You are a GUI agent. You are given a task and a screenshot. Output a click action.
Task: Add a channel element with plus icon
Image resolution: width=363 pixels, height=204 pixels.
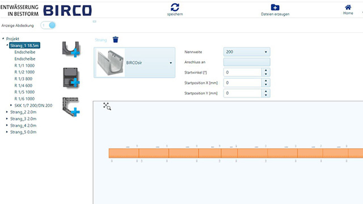(x=71, y=49)
